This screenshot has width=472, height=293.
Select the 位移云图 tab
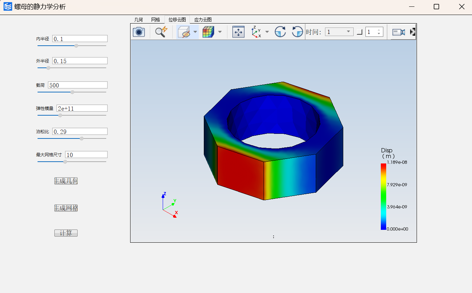pyautogui.click(x=177, y=20)
